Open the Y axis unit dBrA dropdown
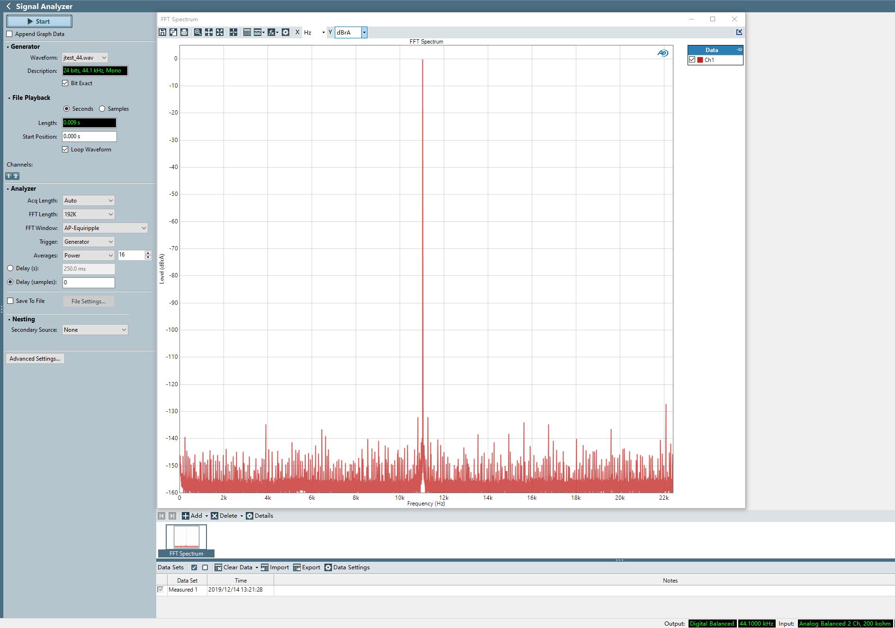895x628 pixels. click(x=364, y=32)
